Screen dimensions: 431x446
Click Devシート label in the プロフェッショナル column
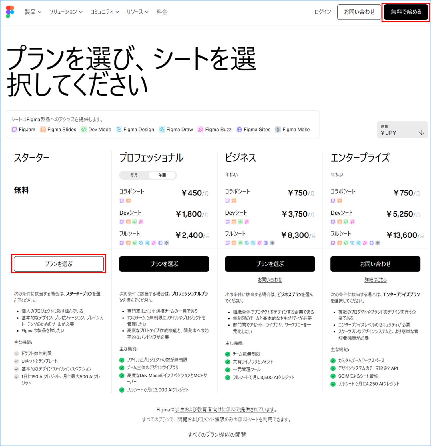point(130,213)
